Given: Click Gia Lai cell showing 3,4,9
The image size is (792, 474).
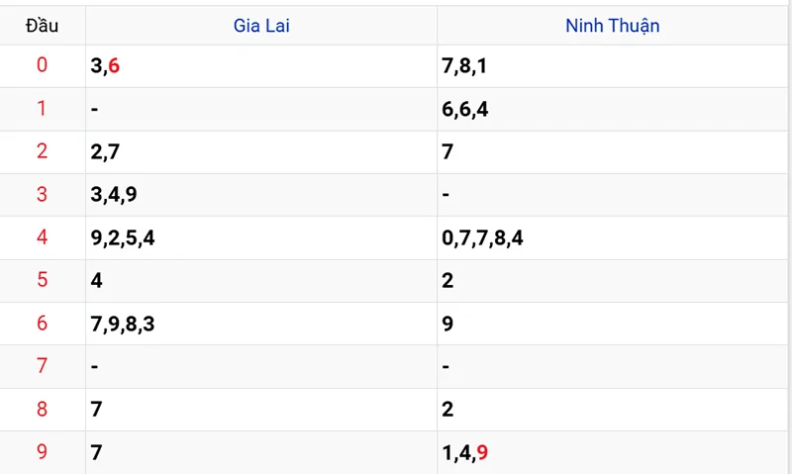Looking at the screenshot, I should (x=113, y=195).
